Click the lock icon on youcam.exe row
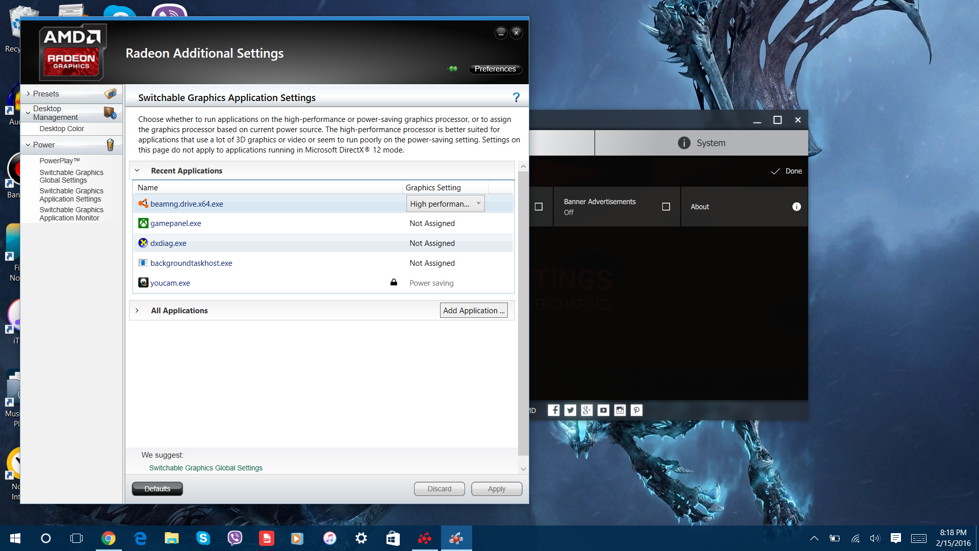 click(394, 282)
